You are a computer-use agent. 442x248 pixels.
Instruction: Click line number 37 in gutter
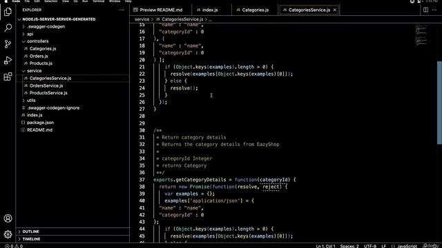142,180
